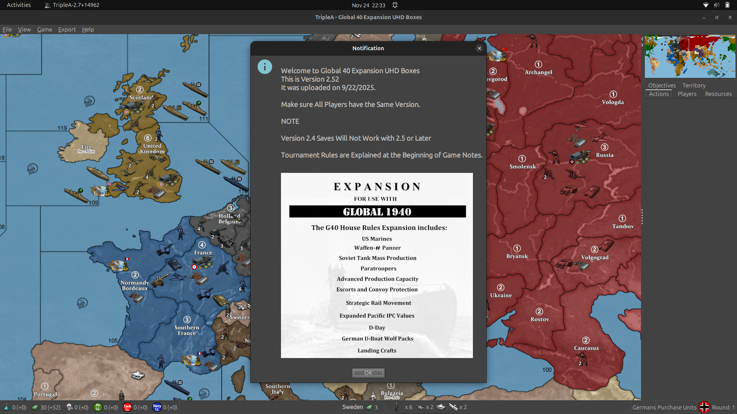This screenshot has height=414, width=737.
Task: Click the blue Navy LL indicator icon
Action: click(x=157, y=407)
